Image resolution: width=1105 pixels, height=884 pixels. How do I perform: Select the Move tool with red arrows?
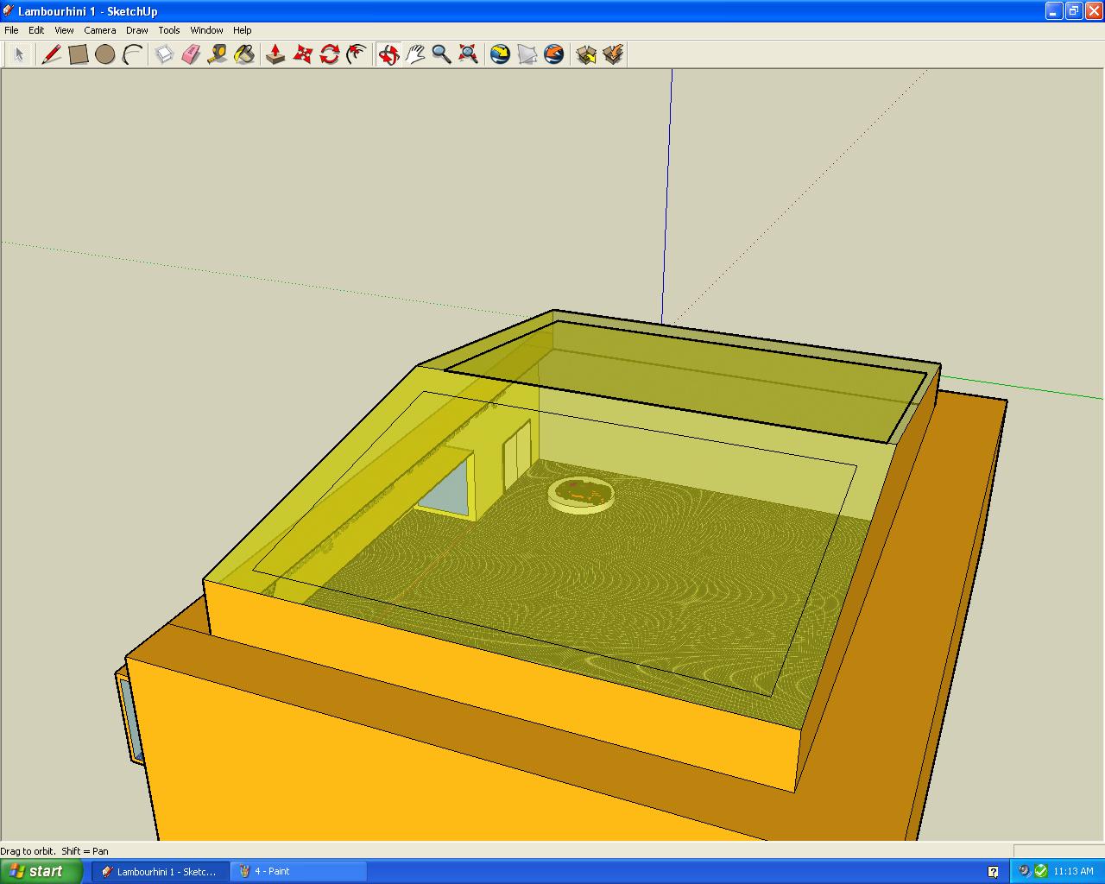pos(302,54)
